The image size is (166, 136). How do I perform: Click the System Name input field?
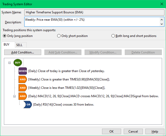tap(94, 12)
